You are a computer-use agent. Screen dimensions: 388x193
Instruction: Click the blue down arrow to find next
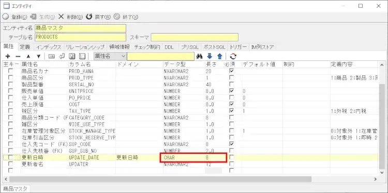[x=210, y=56]
